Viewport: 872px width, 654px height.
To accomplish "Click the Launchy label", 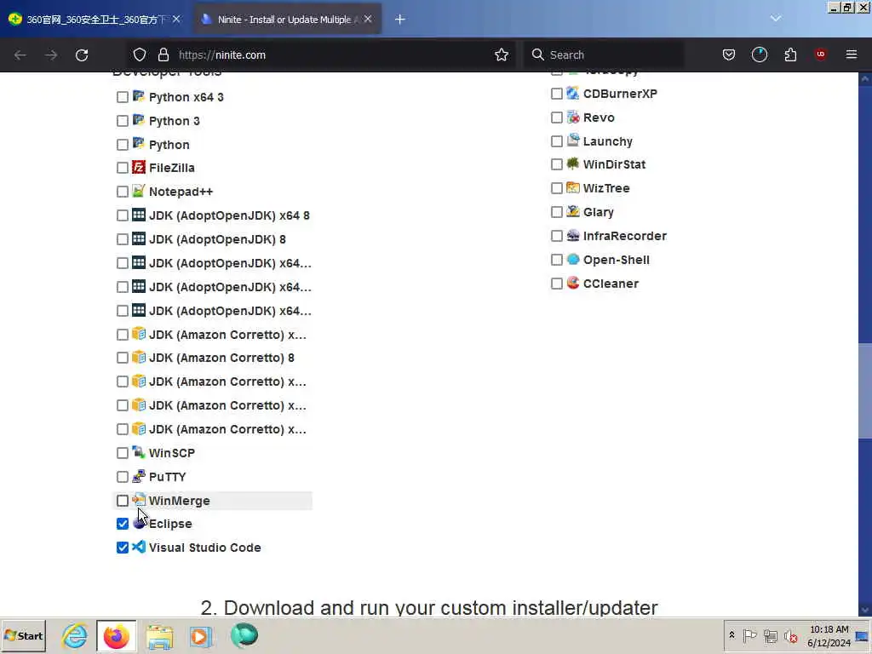I will (x=608, y=141).
